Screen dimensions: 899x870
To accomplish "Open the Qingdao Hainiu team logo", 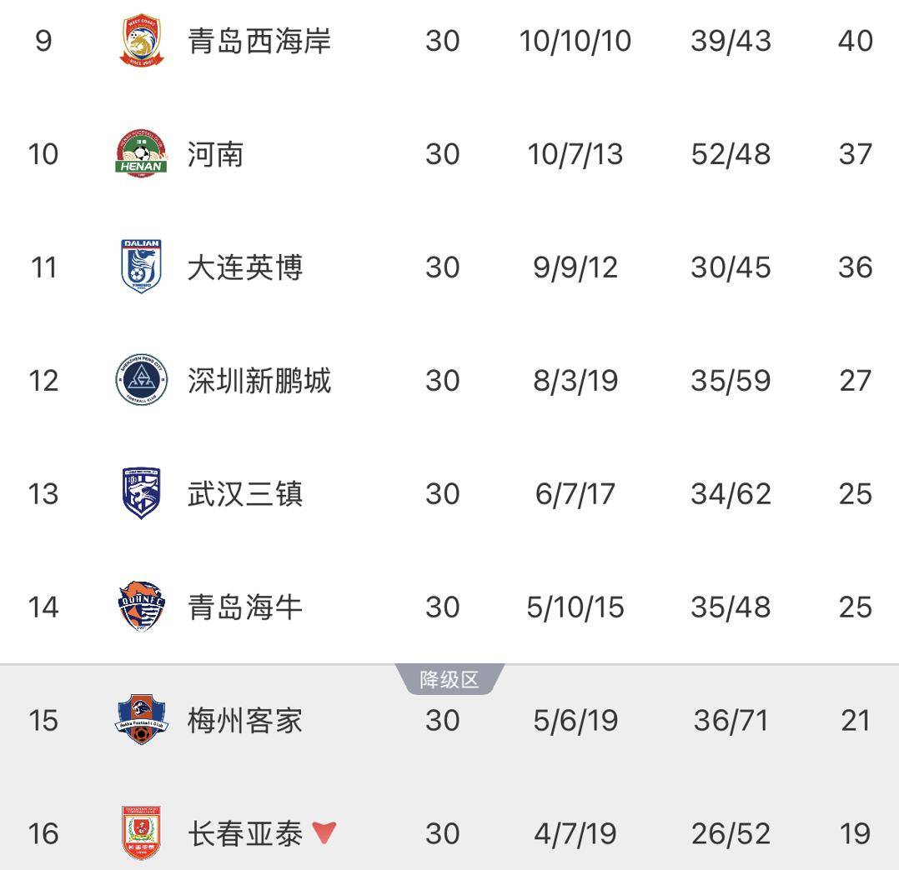I will [x=141, y=607].
